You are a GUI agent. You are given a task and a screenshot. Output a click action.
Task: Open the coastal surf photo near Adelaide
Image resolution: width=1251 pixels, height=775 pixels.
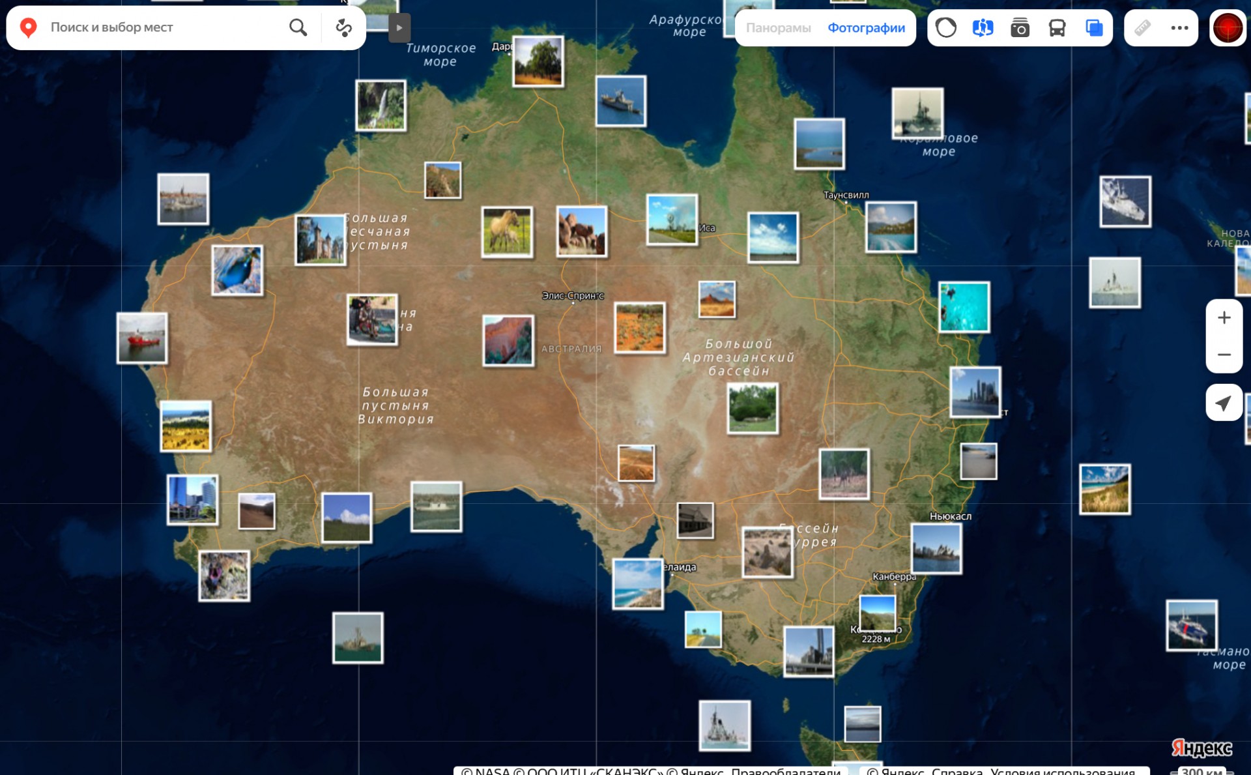tap(638, 584)
